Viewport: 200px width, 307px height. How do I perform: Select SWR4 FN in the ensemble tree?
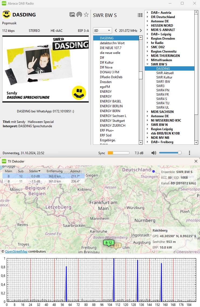click(x=163, y=90)
